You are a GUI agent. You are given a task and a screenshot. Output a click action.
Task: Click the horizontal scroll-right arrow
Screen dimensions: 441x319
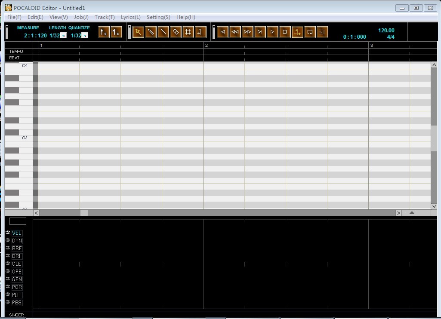398,213
